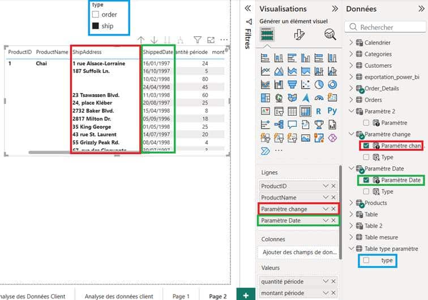The image size is (428, 300).
Task: Open the 'Analyse des données client' page tab
Action: 118,296
